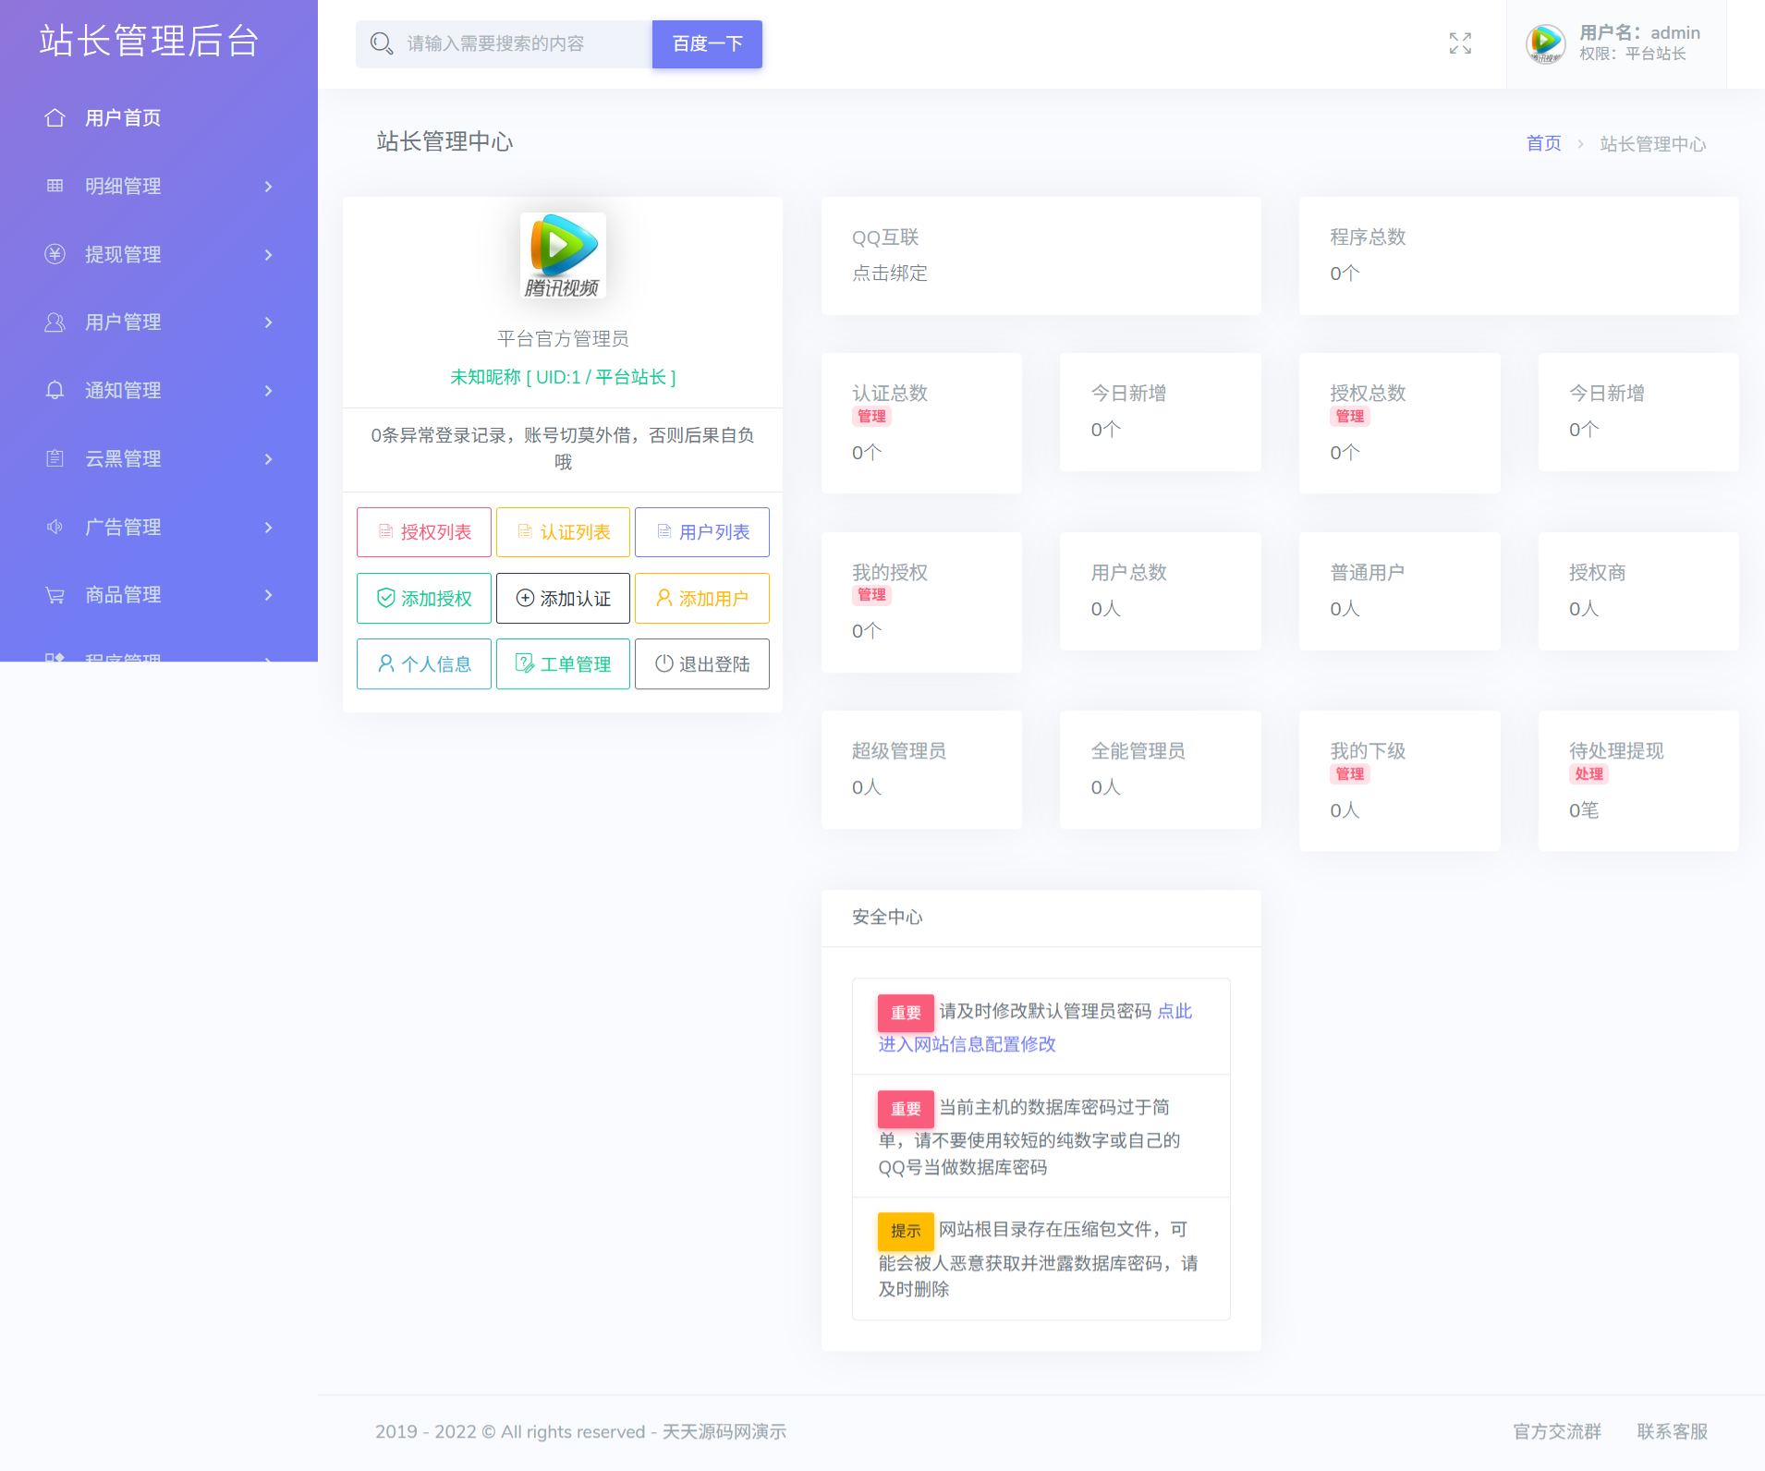The width and height of the screenshot is (1765, 1471).
Task: Click the search magnifier icon
Action: pos(381,43)
